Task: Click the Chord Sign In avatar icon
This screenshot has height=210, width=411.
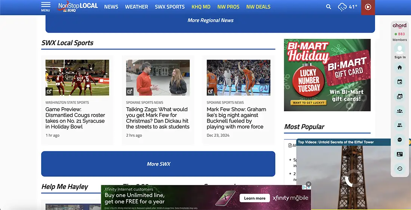Action: pos(400,49)
